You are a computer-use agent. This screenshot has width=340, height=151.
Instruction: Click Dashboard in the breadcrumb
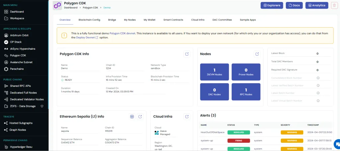[x=71, y=8]
